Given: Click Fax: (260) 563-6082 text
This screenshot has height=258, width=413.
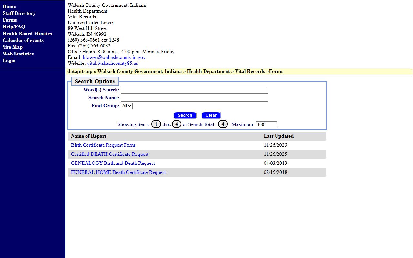Looking at the screenshot, I should point(89,46).
